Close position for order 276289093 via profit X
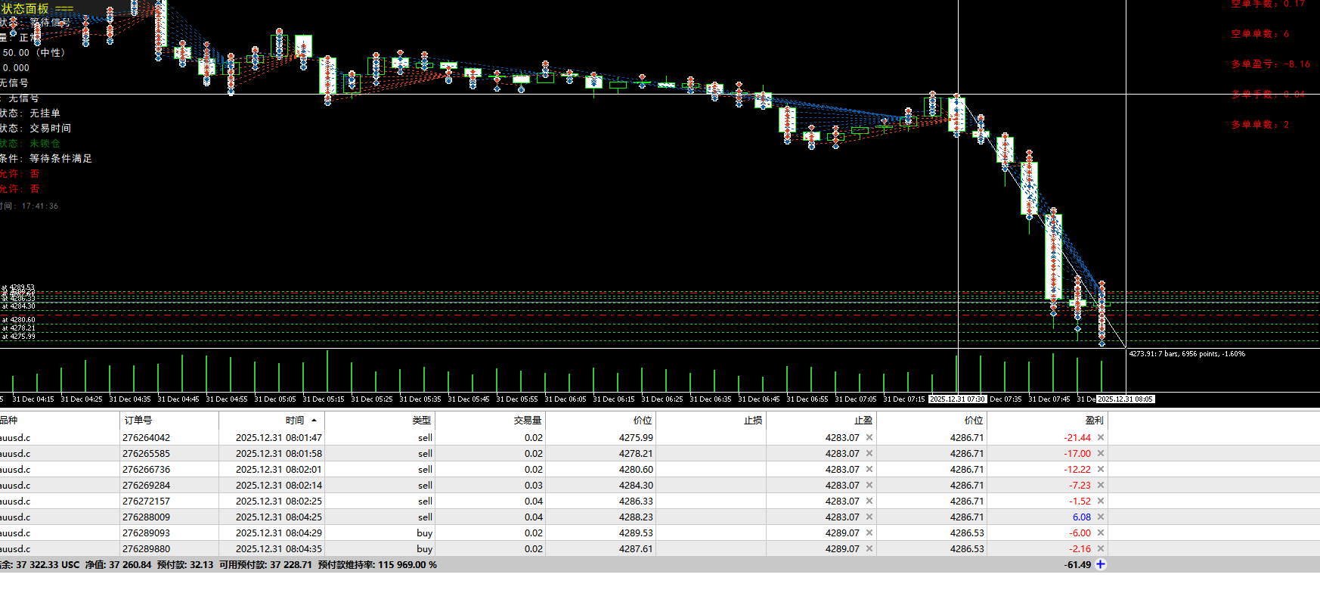The width and height of the screenshot is (1320, 590). pyautogui.click(x=1101, y=533)
